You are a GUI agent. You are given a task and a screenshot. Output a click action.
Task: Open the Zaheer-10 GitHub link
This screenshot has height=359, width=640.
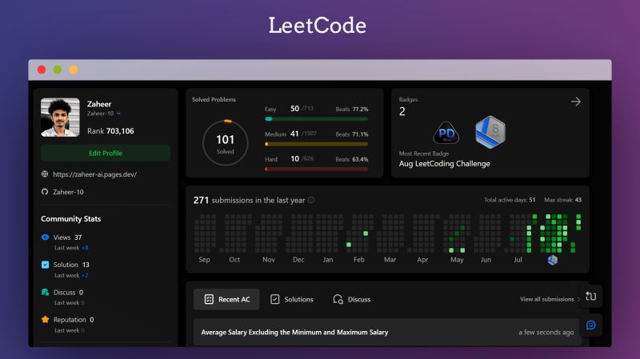(x=68, y=192)
